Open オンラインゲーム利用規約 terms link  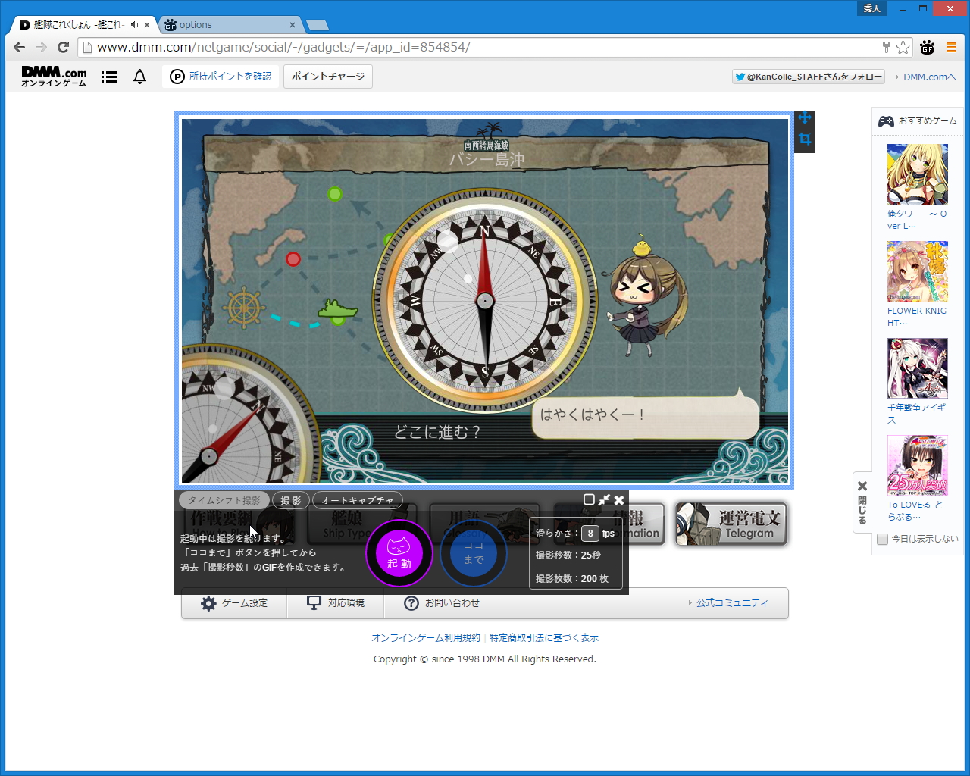coord(426,638)
